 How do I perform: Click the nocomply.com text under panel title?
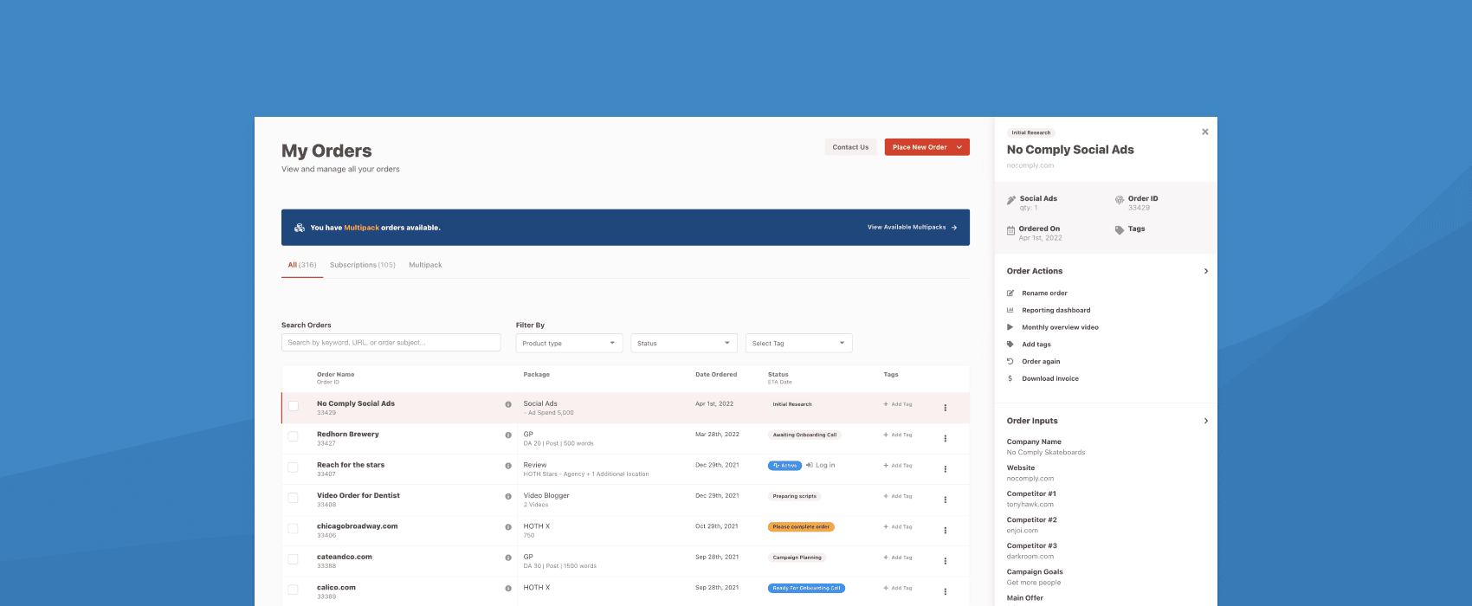1030,165
